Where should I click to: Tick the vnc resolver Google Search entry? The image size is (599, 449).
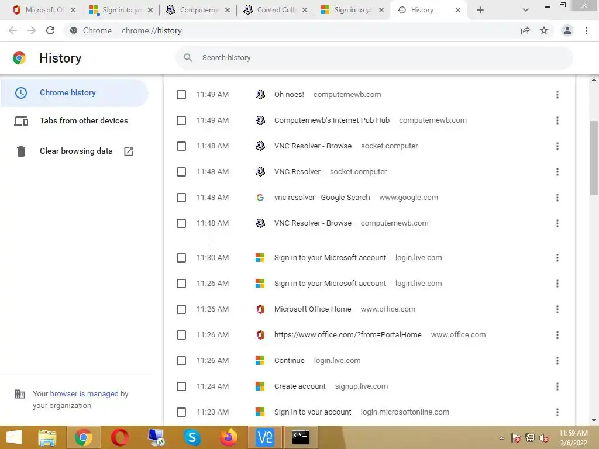(x=181, y=198)
